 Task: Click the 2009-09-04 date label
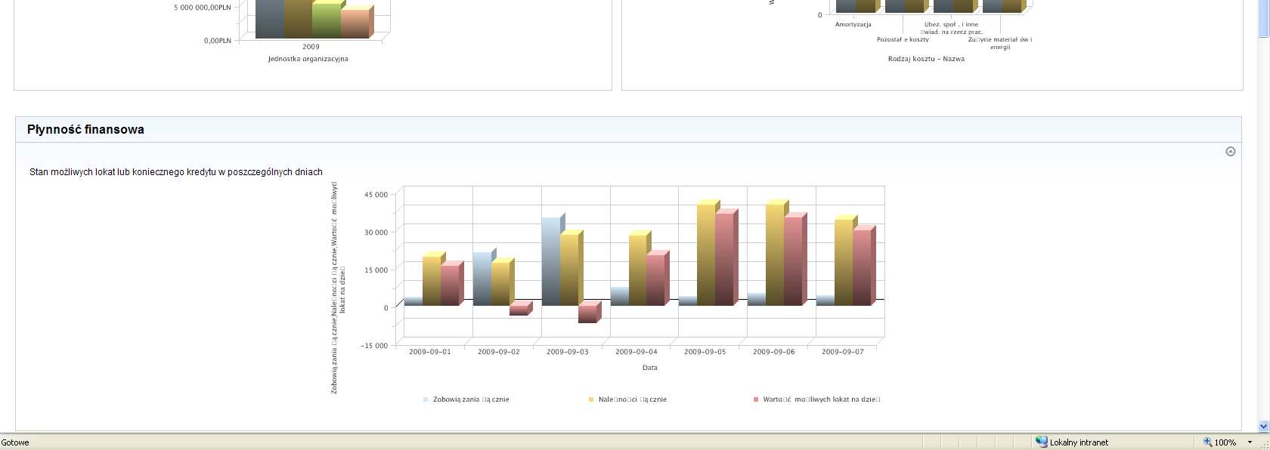pos(637,352)
